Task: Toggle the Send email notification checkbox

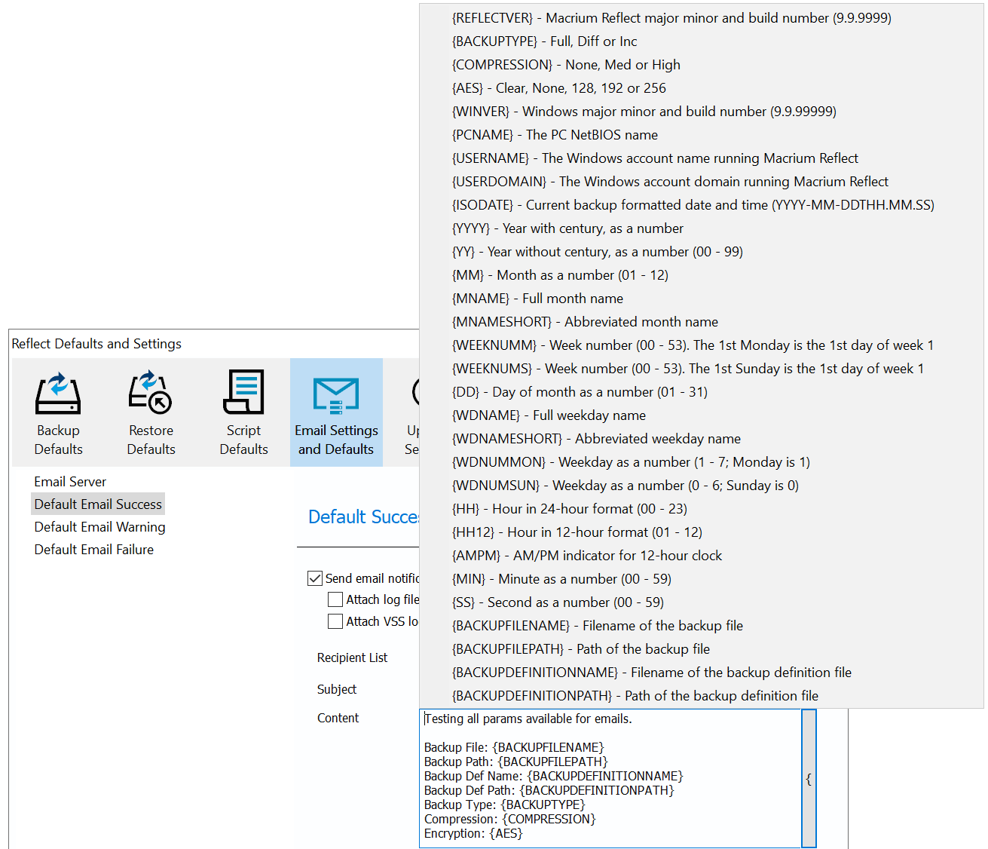Action: [x=315, y=578]
